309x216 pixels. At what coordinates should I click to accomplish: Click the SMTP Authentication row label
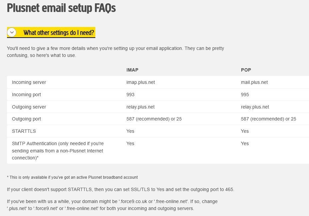point(58,150)
